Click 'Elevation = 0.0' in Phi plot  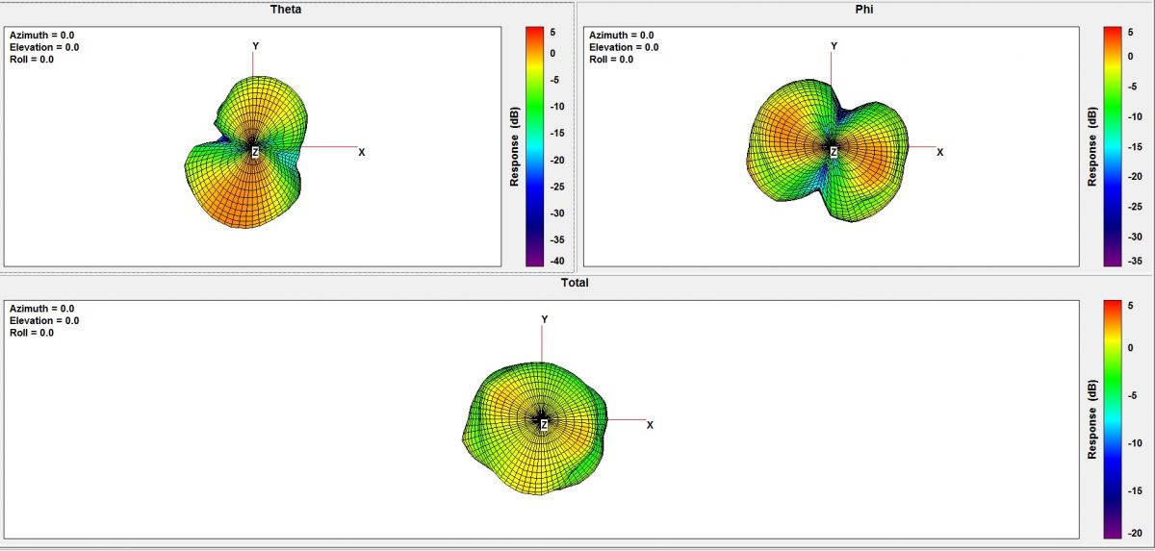624,47
